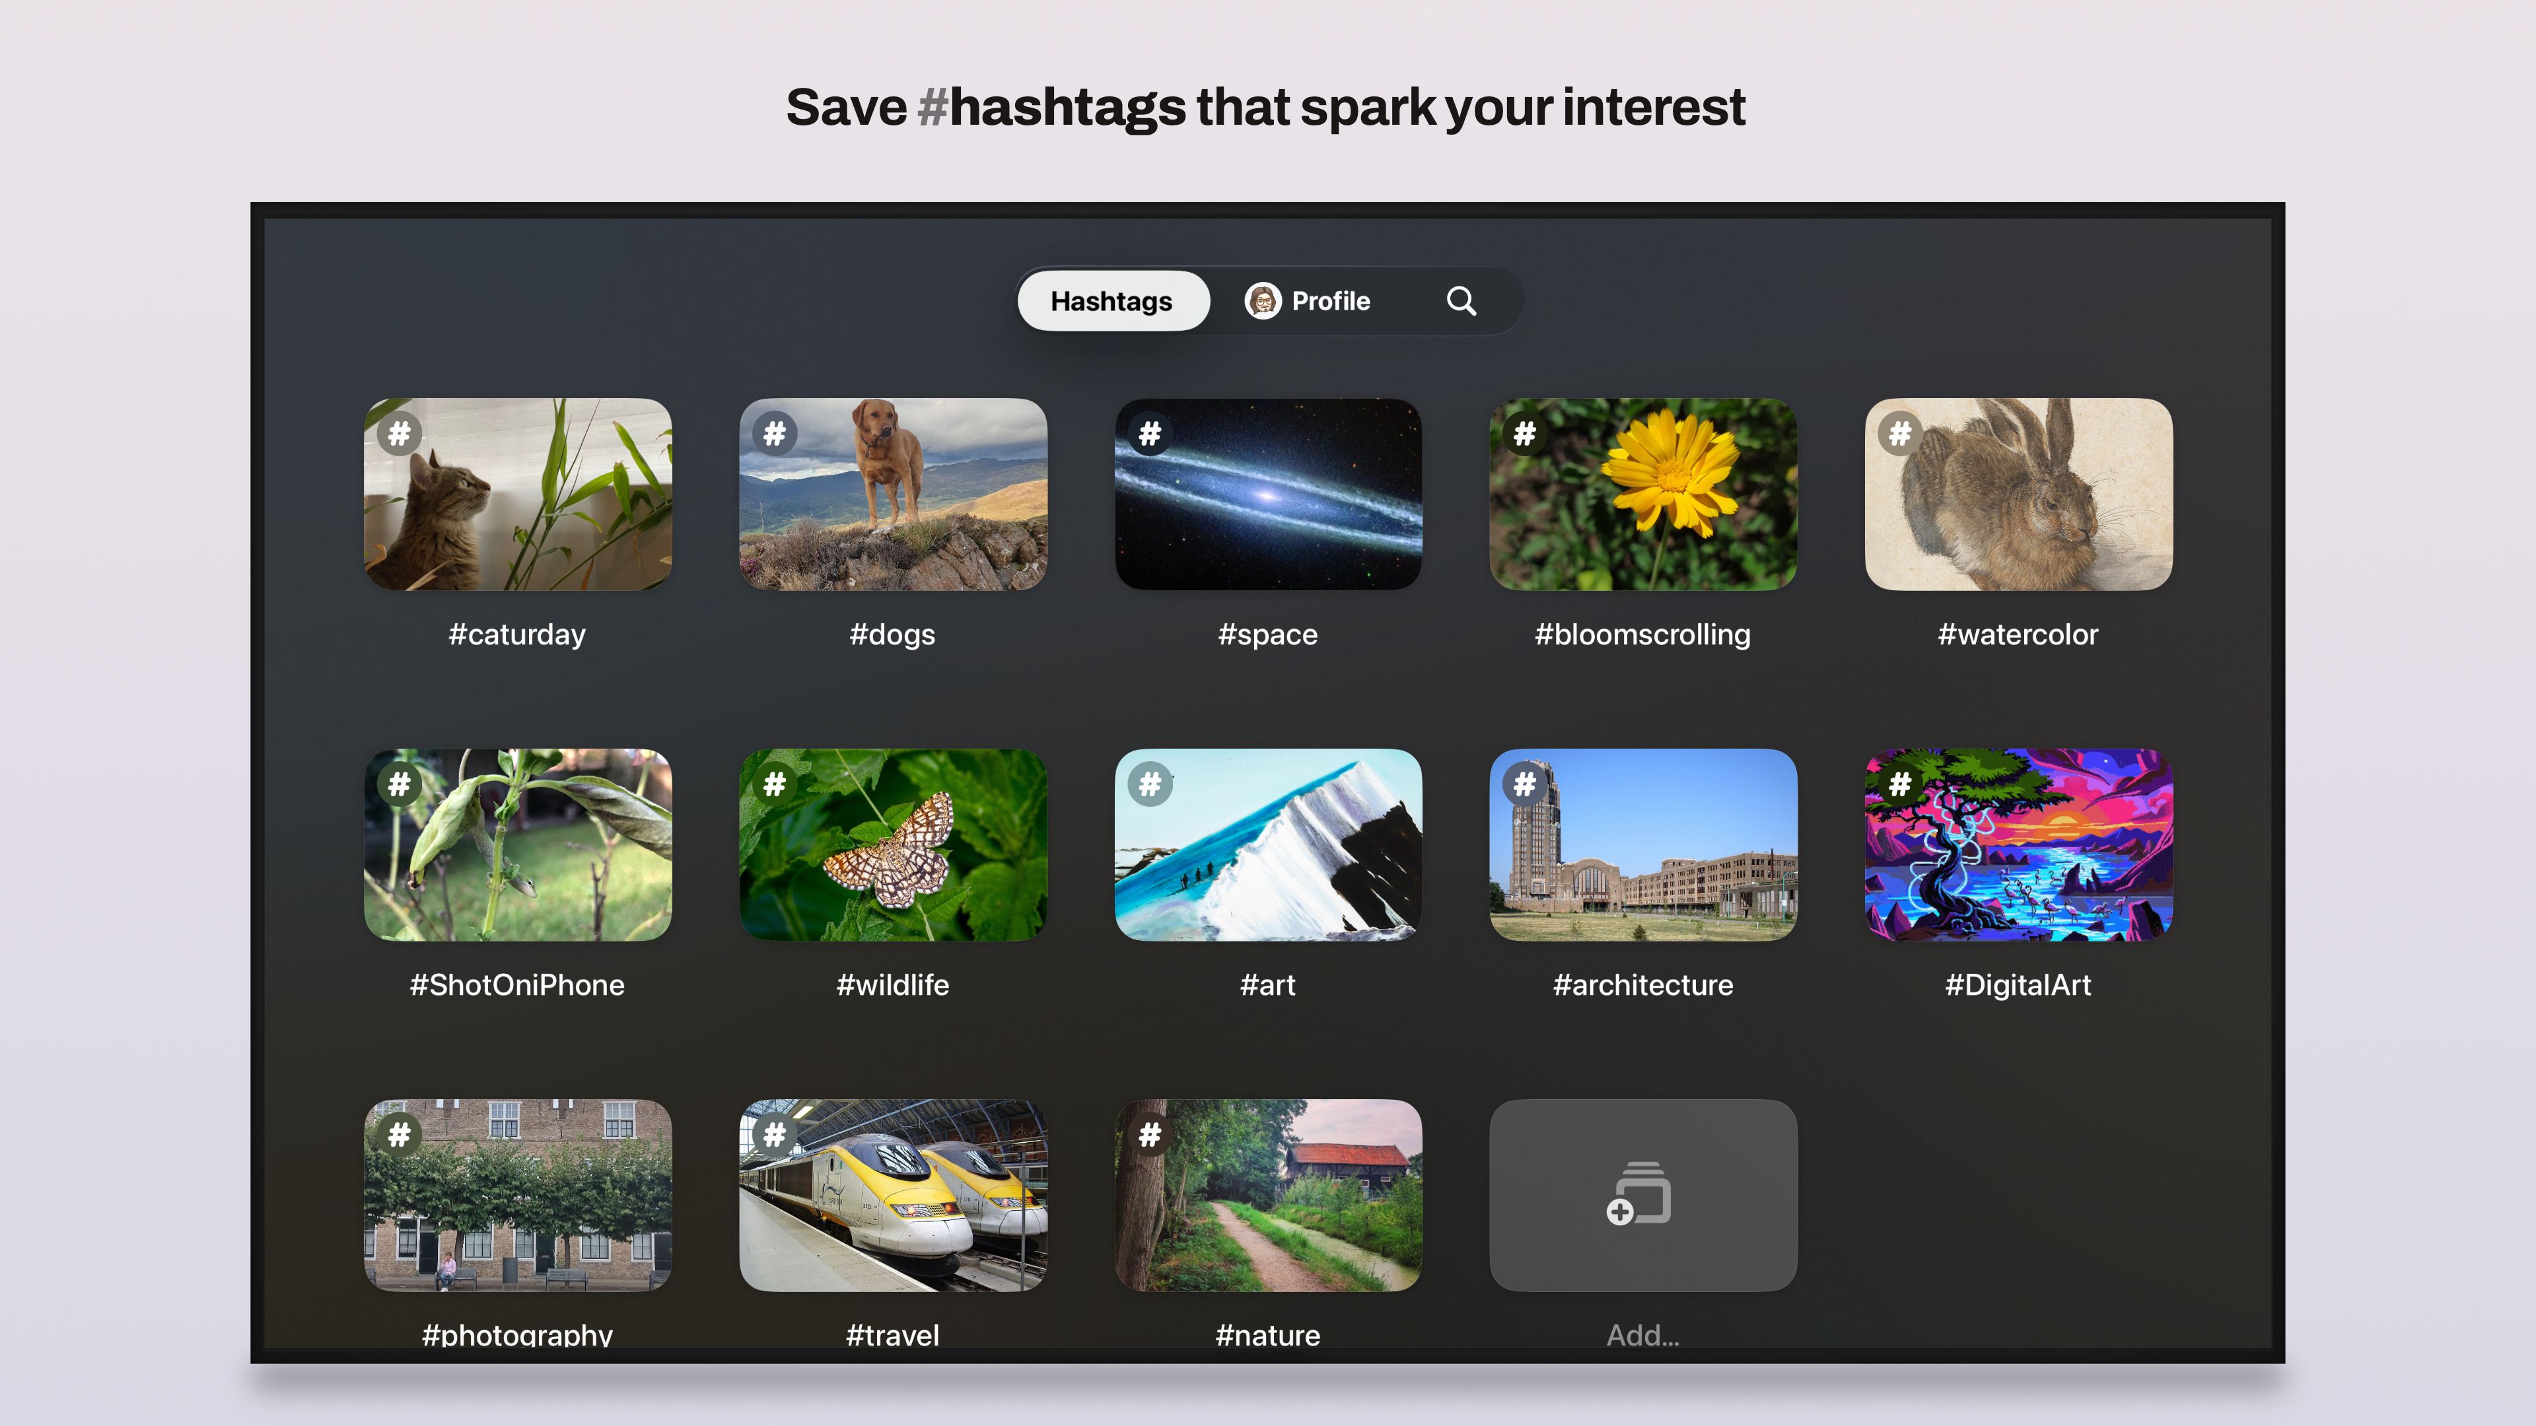Open the #wildlife butterfly thumbnail
This screenshot has width=2536, height=1426.
[893, 844]
